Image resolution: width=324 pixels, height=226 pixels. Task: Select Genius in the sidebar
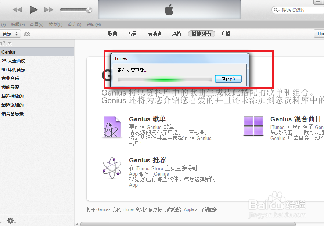(37, 52)
